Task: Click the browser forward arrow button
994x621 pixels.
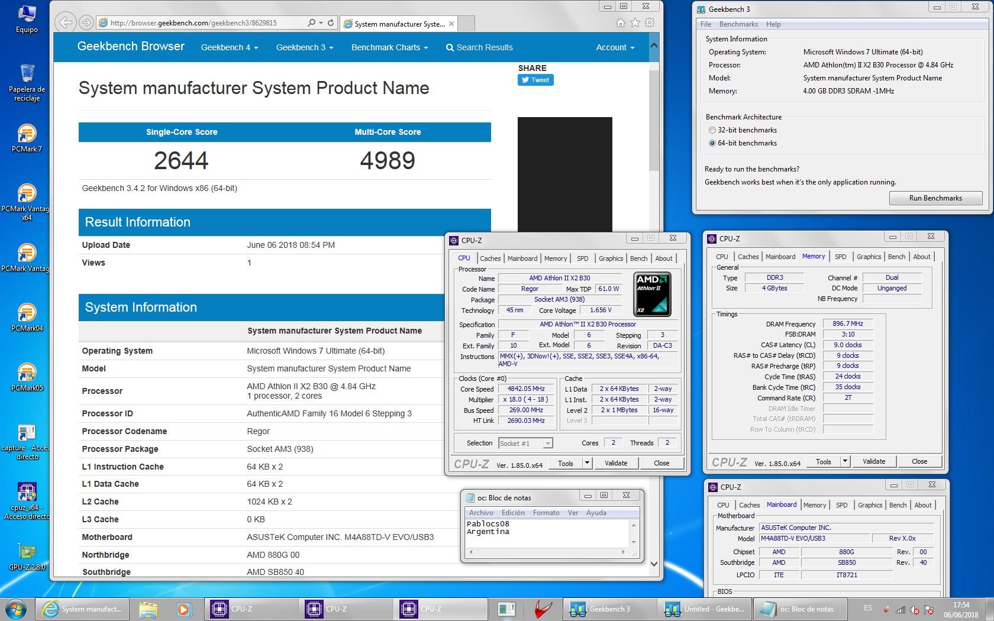Action: [86, 22]
